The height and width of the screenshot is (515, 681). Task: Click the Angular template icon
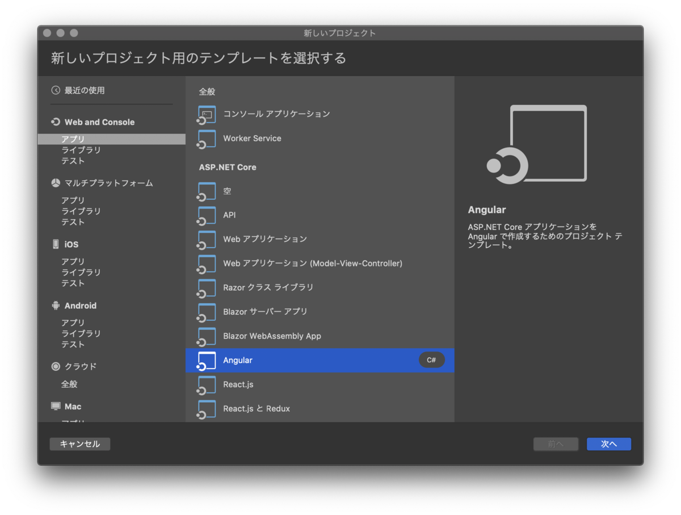click(207, 361)
